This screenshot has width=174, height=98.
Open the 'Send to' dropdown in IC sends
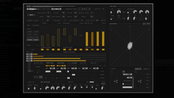128,74
